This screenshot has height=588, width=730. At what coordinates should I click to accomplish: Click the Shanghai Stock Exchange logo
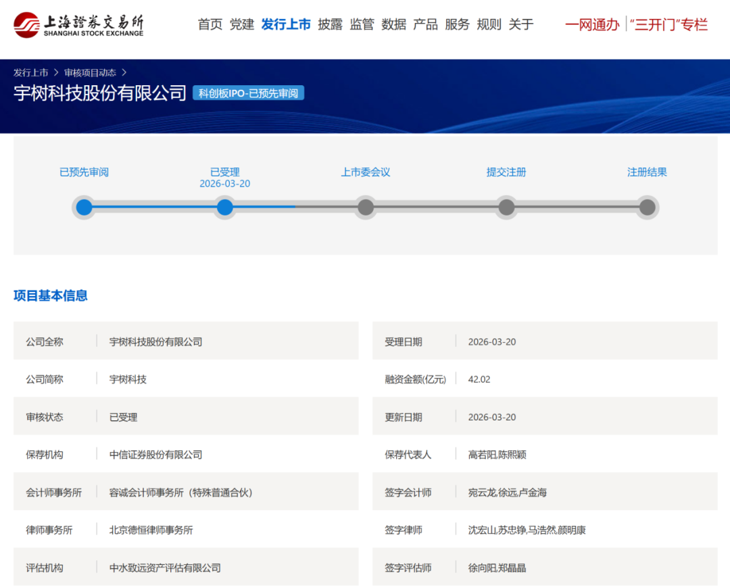(x=78, y=25)
